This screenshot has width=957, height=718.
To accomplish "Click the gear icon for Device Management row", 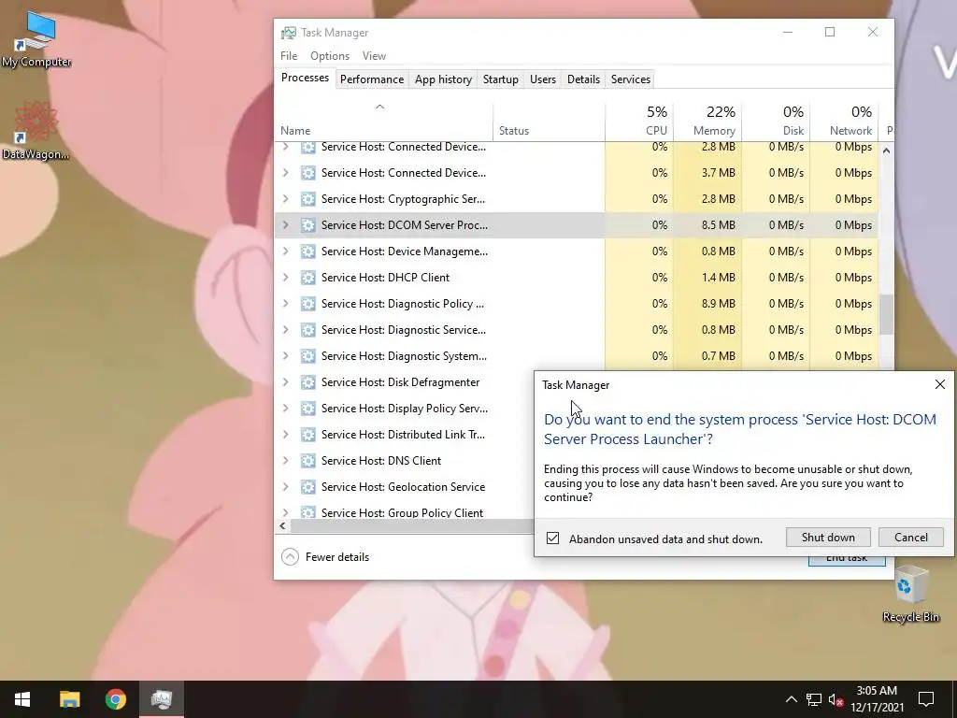I will [308, 251].
